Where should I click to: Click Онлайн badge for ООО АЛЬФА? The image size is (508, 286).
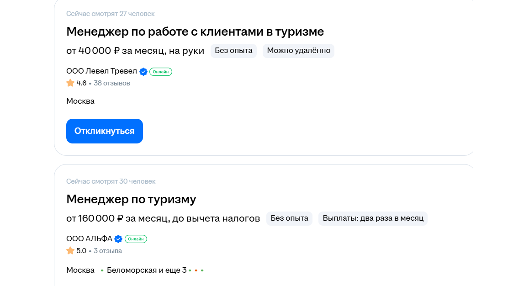pos(136,239)
